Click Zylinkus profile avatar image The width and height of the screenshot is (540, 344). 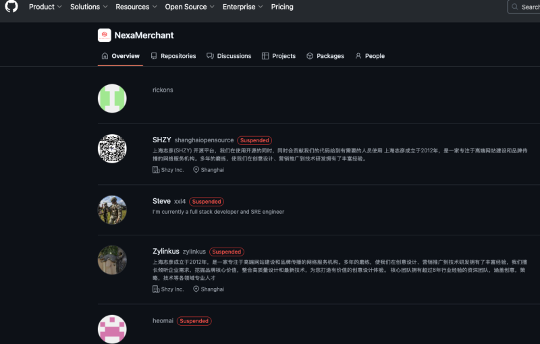coord(112,260)
